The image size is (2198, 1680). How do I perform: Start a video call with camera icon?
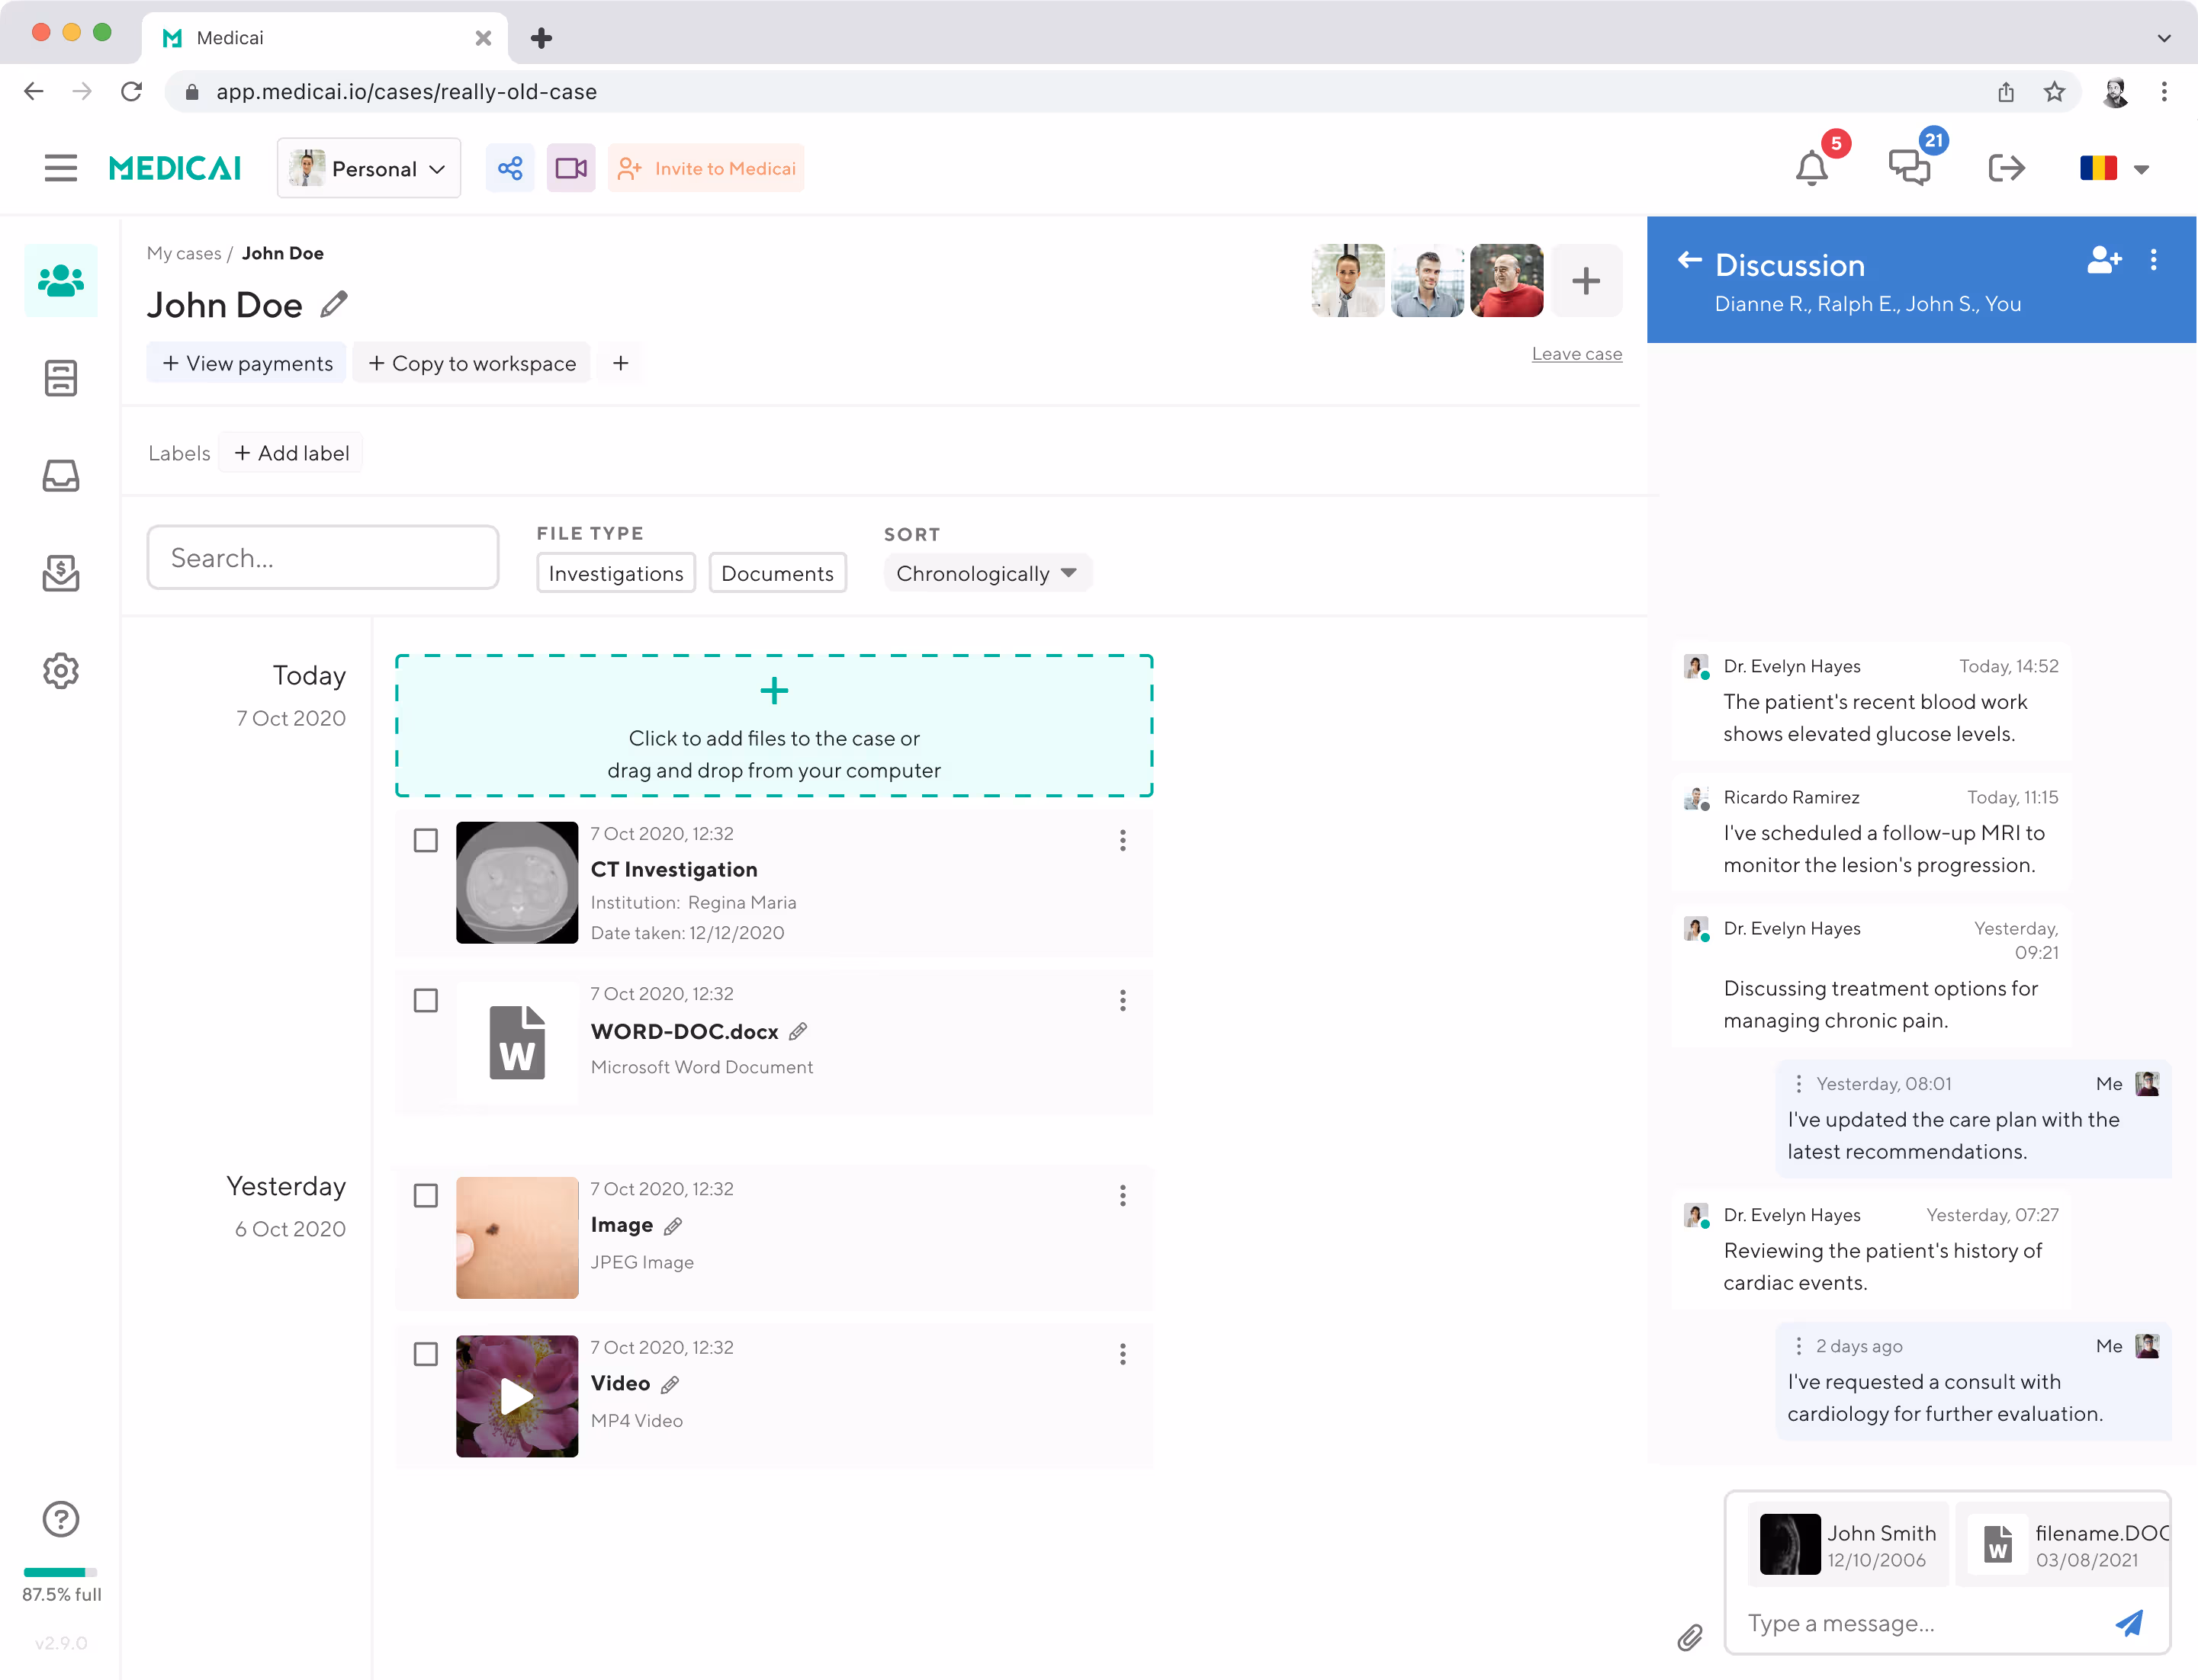(x=570, y=168)
